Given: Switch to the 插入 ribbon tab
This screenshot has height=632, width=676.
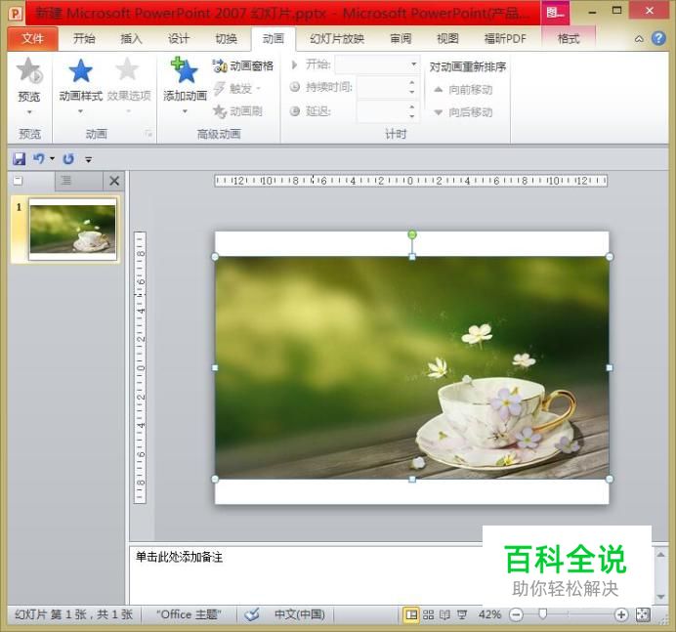Looking at the screenshot, I should (131, 39).
